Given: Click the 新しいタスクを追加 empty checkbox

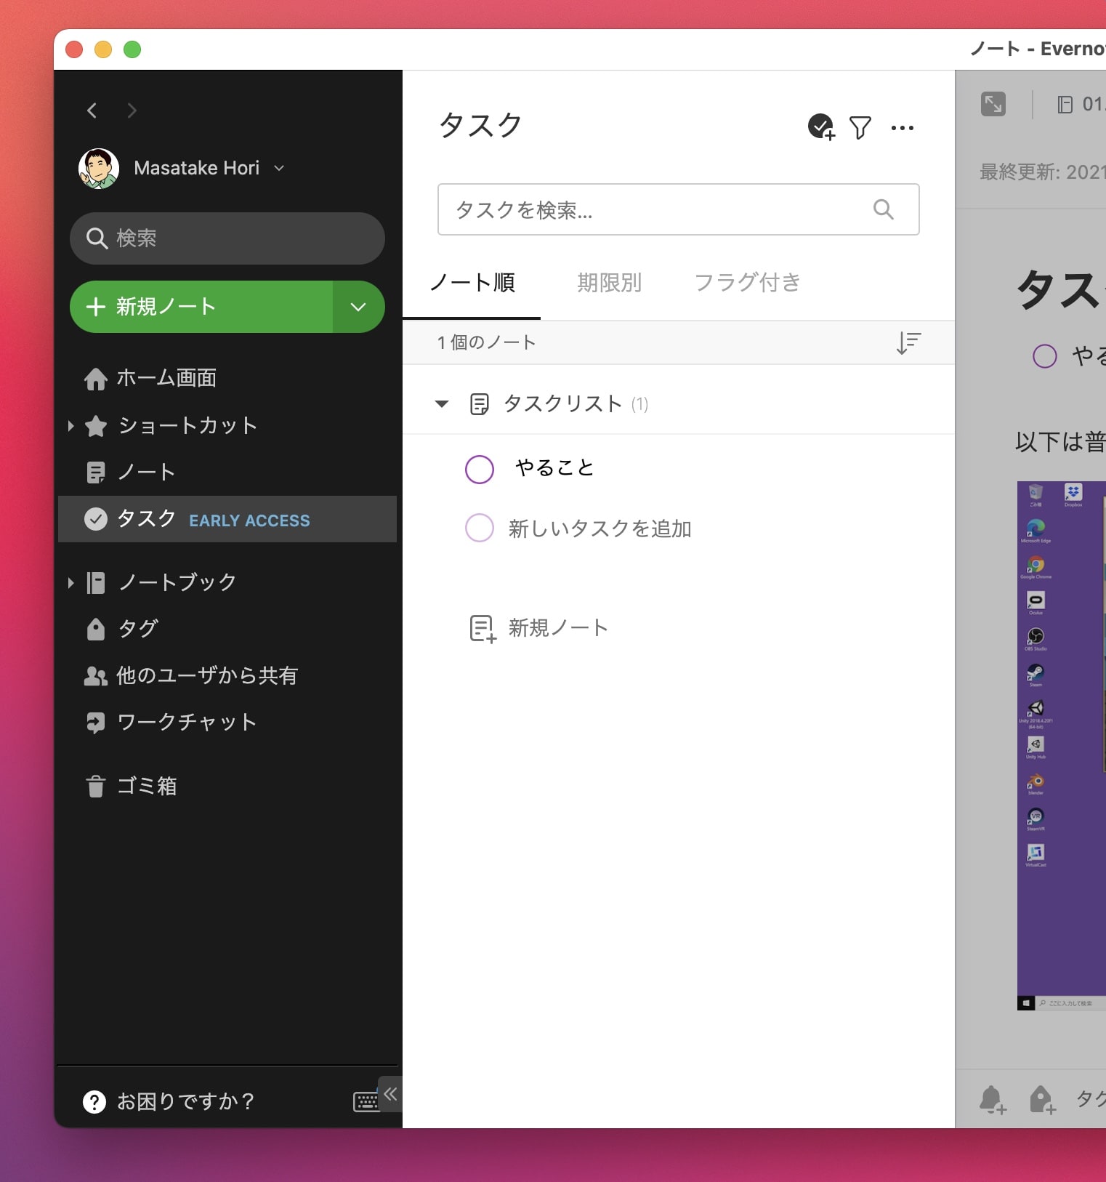Looking at the screenshot, I should coord(480,528).
